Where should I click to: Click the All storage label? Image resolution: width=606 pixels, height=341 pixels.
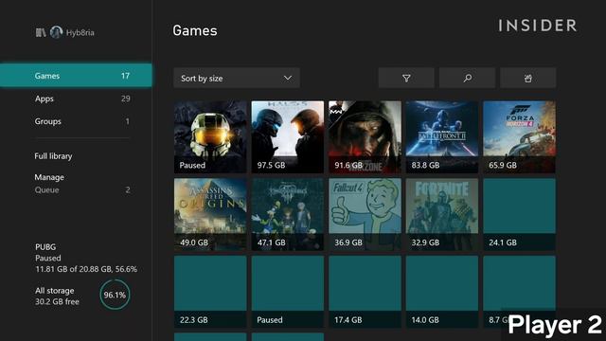[55, 291]
